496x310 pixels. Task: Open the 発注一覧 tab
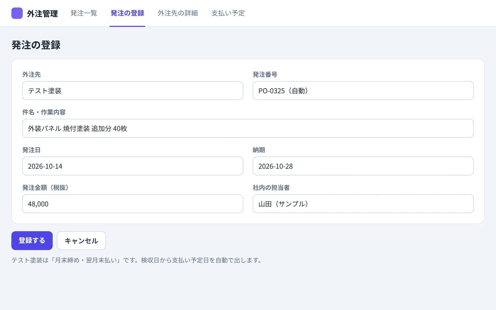click(x=84, y=13)
